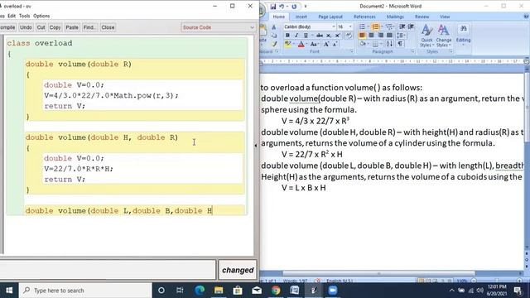The image size is (530, 298).
Task: Click Cut button in BlueJ editor
Action: 41,27
